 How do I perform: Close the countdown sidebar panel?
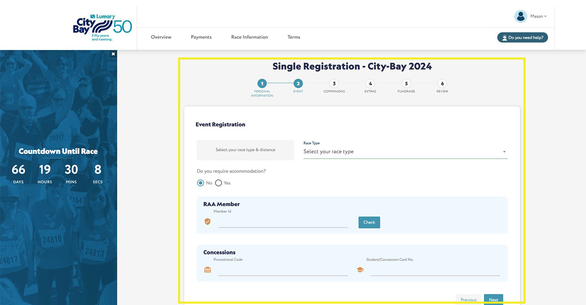pyautogui.click(x=113, y=54)
